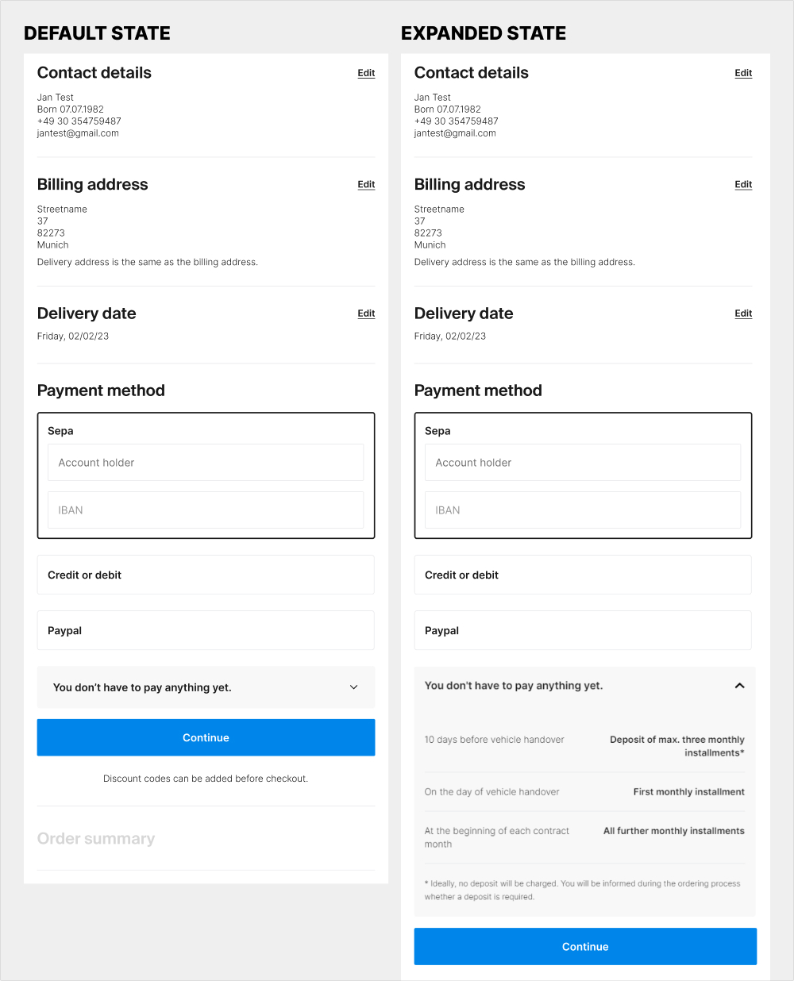This screenshot has height=981, width=794.
Task: Edit Delivery date in the expanded state panel
Action: 743,314
